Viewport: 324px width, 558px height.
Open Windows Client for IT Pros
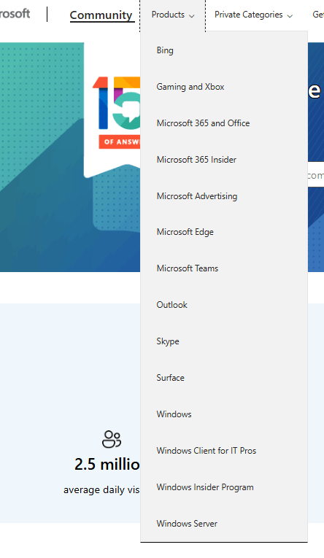pos(224,451)
